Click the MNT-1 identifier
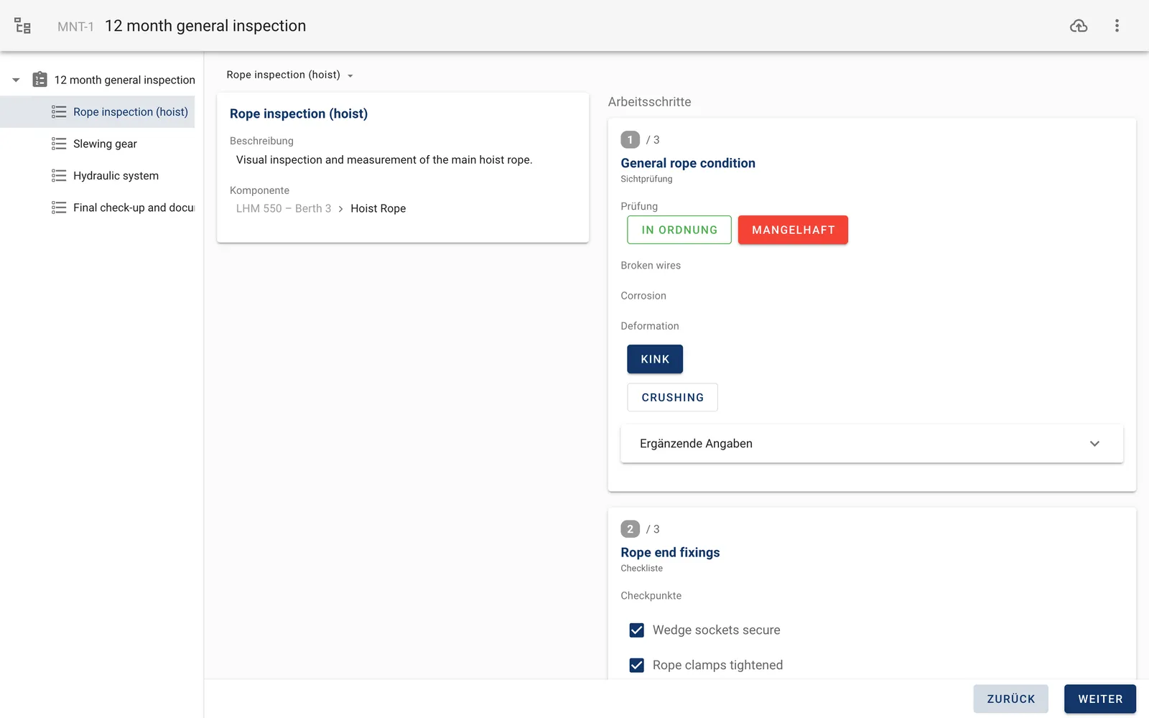 pyautogui.click(x=75, y=27)
